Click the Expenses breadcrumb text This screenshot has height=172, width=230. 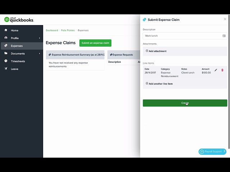point(83,30)
